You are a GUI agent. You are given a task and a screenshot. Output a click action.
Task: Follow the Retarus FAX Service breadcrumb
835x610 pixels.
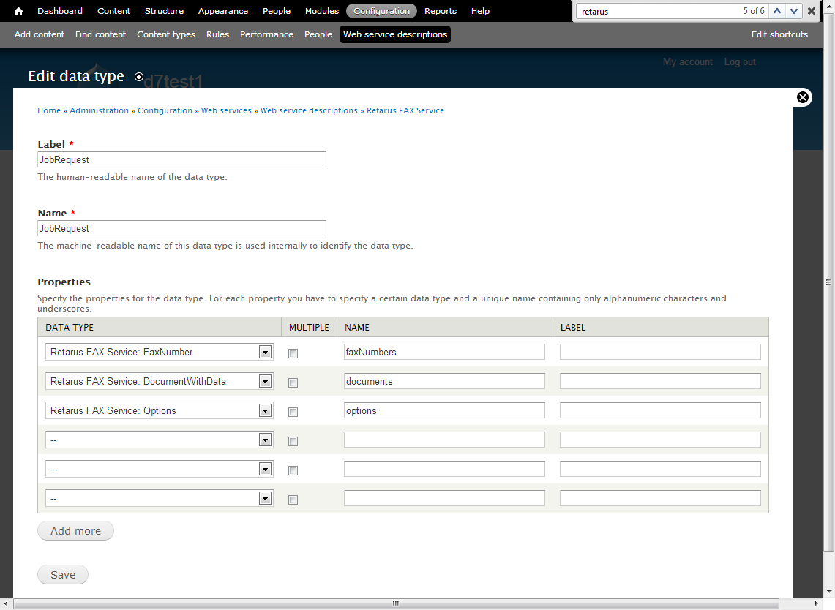click(405, 110)
